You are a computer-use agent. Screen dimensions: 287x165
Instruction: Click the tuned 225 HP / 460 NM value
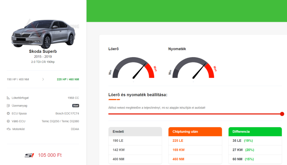click(x=68, y=79)
